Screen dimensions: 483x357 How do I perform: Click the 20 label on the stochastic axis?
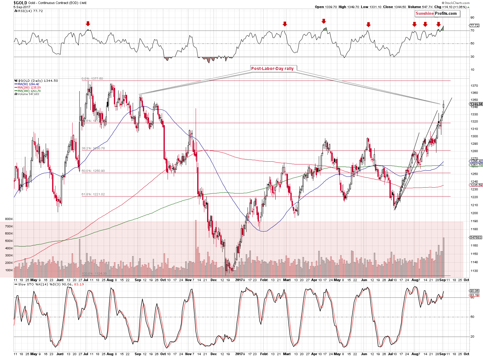tap(472, 337)
